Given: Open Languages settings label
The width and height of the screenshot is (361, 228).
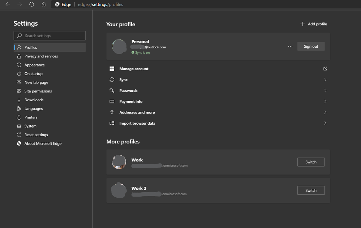Looking at the screenshot, I should pyautogui.click(x=34, y=108).
